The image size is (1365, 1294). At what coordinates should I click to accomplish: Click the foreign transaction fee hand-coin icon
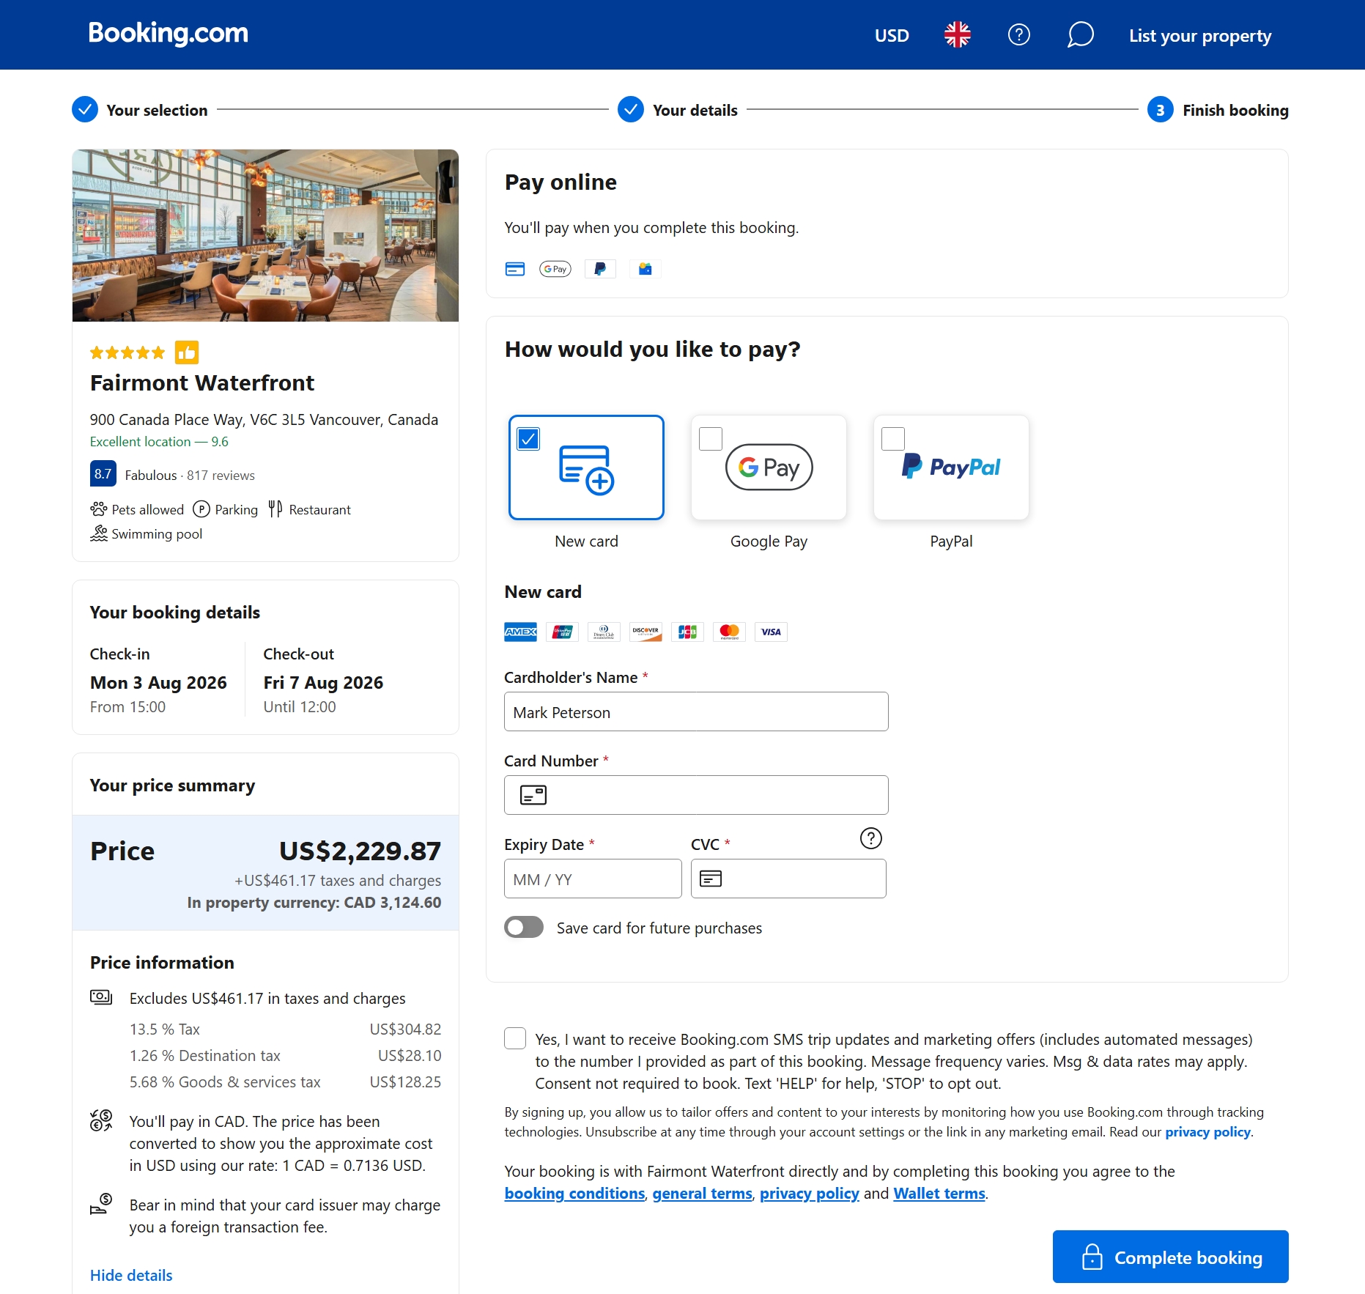pos(101,1203)
